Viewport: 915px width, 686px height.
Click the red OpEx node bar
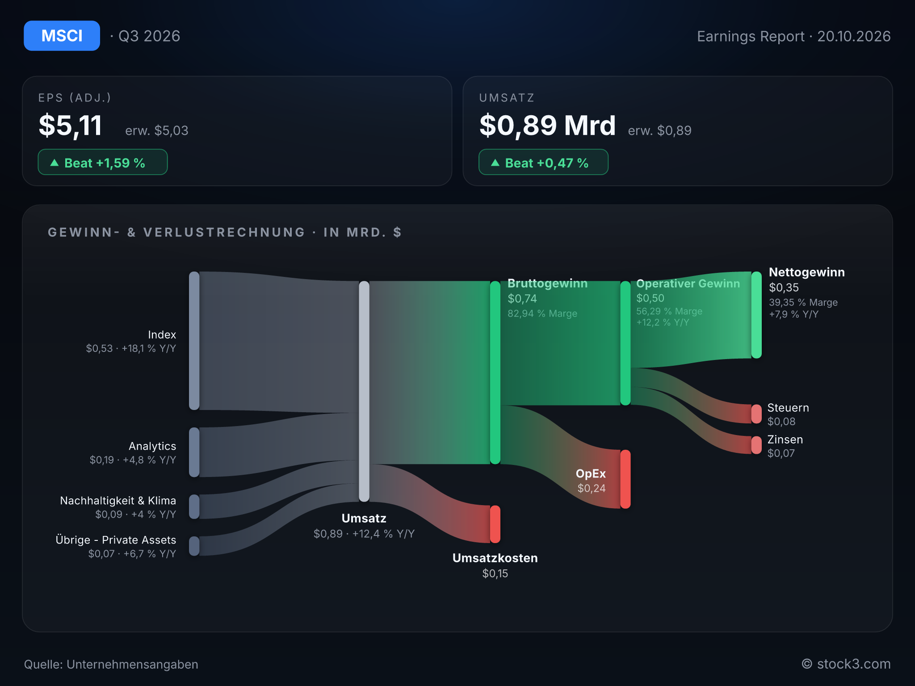coord(625,479)
